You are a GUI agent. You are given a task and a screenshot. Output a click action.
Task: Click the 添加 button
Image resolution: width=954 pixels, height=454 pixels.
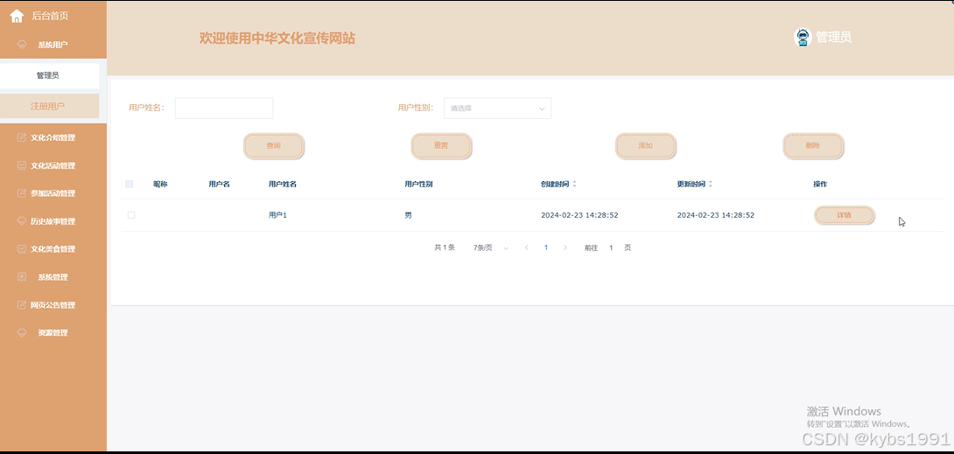pyautogui.click(x=646, y=146)
